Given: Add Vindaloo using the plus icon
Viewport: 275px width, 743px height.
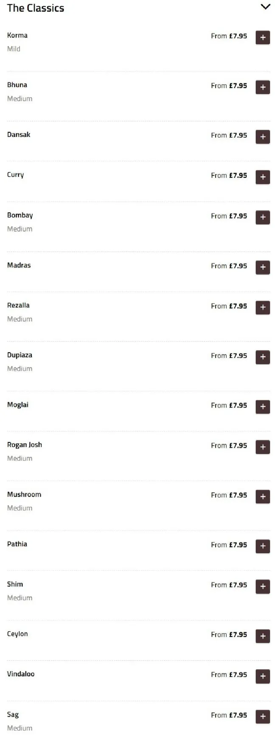Looking at the screenshot, I should pos(263,676).
